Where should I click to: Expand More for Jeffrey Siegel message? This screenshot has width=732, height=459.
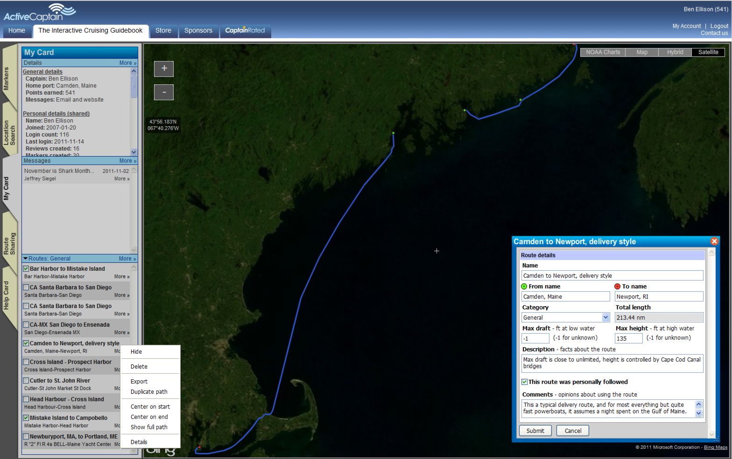[122, 179]
